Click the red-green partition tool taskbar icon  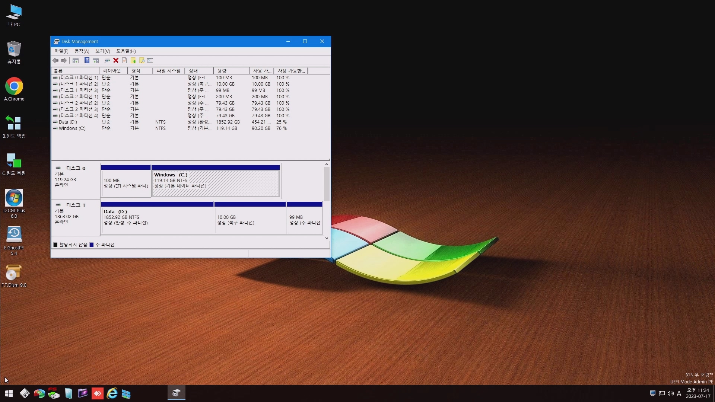point(39,393)
